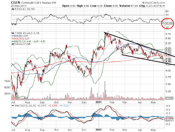This screenshot has height=132, width=175.
Task: Open the StockCharts.com attribution link
Action: click(x=154, y=2)
